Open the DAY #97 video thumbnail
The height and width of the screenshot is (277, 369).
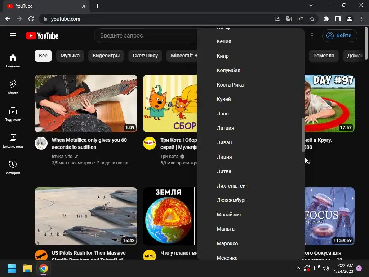[329, 104]
